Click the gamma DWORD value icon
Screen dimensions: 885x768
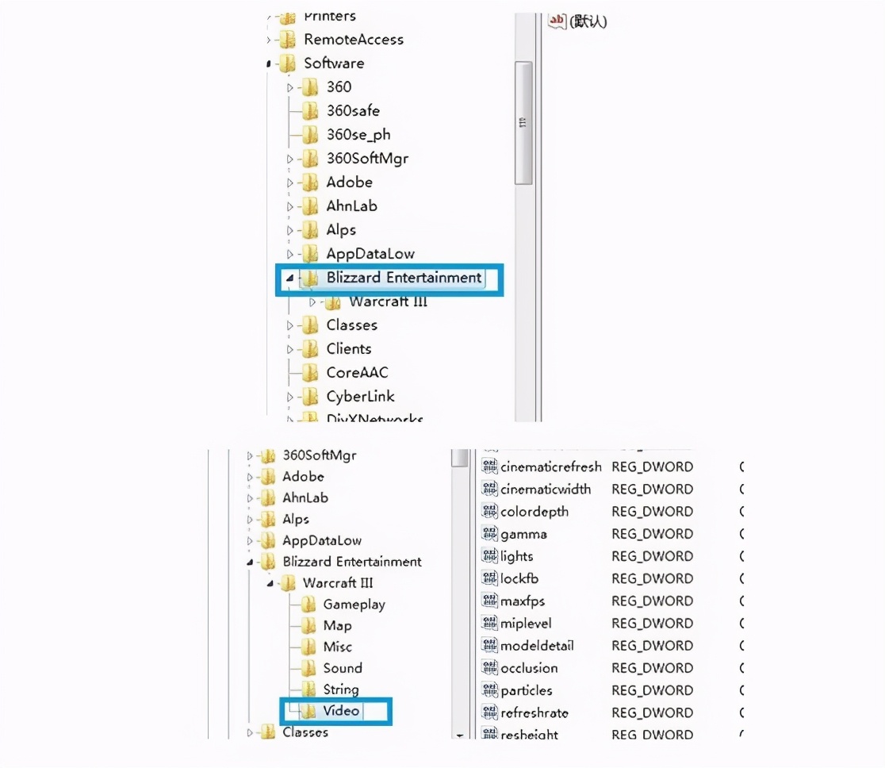(490, 534)
